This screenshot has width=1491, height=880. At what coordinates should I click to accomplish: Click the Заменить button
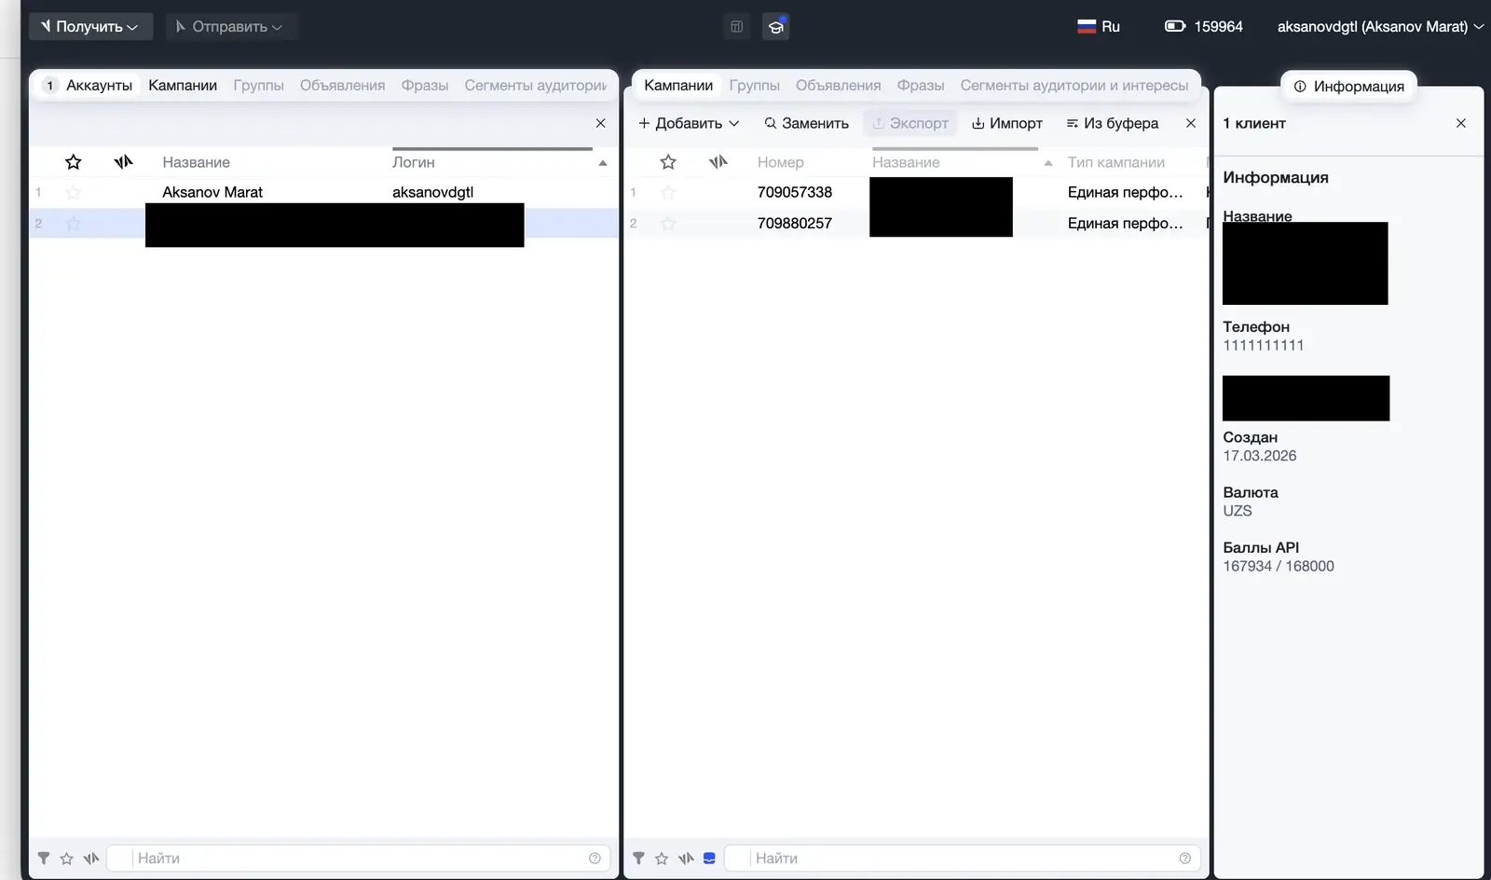(x=806, y=123)
